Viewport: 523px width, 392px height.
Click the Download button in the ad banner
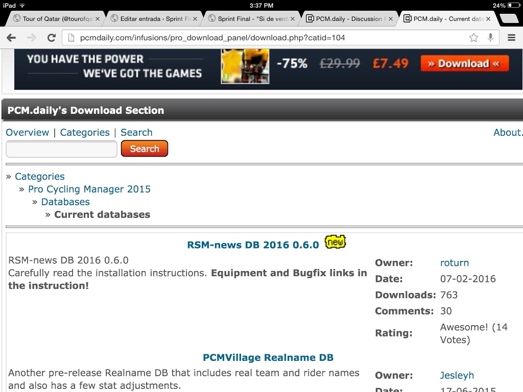464,64
